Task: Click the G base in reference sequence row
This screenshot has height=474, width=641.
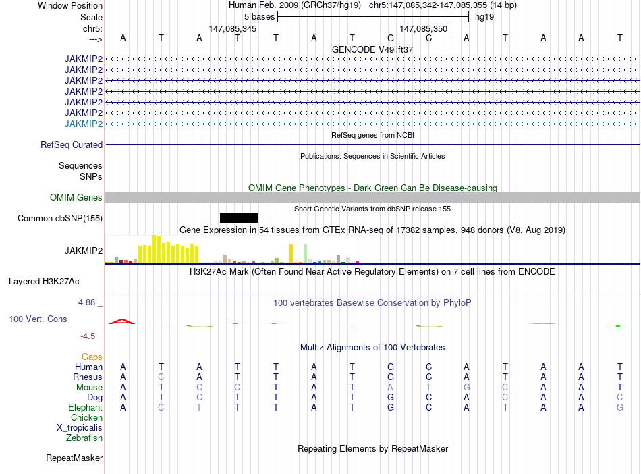Action: click(x=391, y=38)
